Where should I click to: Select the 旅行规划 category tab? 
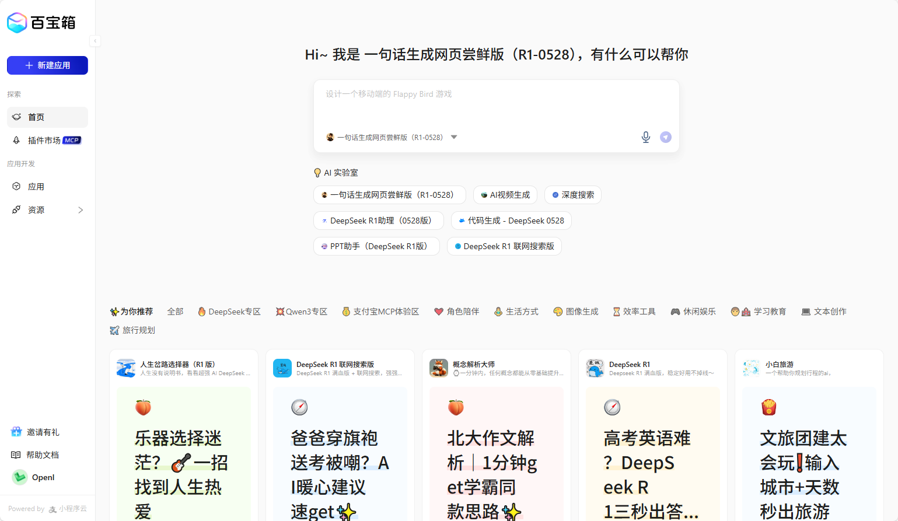coord(132,330)
